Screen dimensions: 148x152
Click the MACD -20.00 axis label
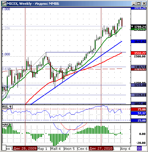click(141, 143)
